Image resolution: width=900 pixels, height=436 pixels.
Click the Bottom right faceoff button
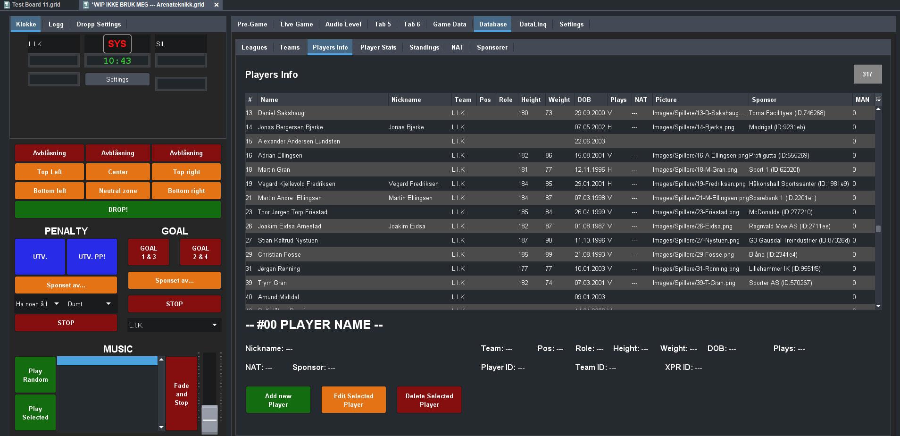pos(186,191)
